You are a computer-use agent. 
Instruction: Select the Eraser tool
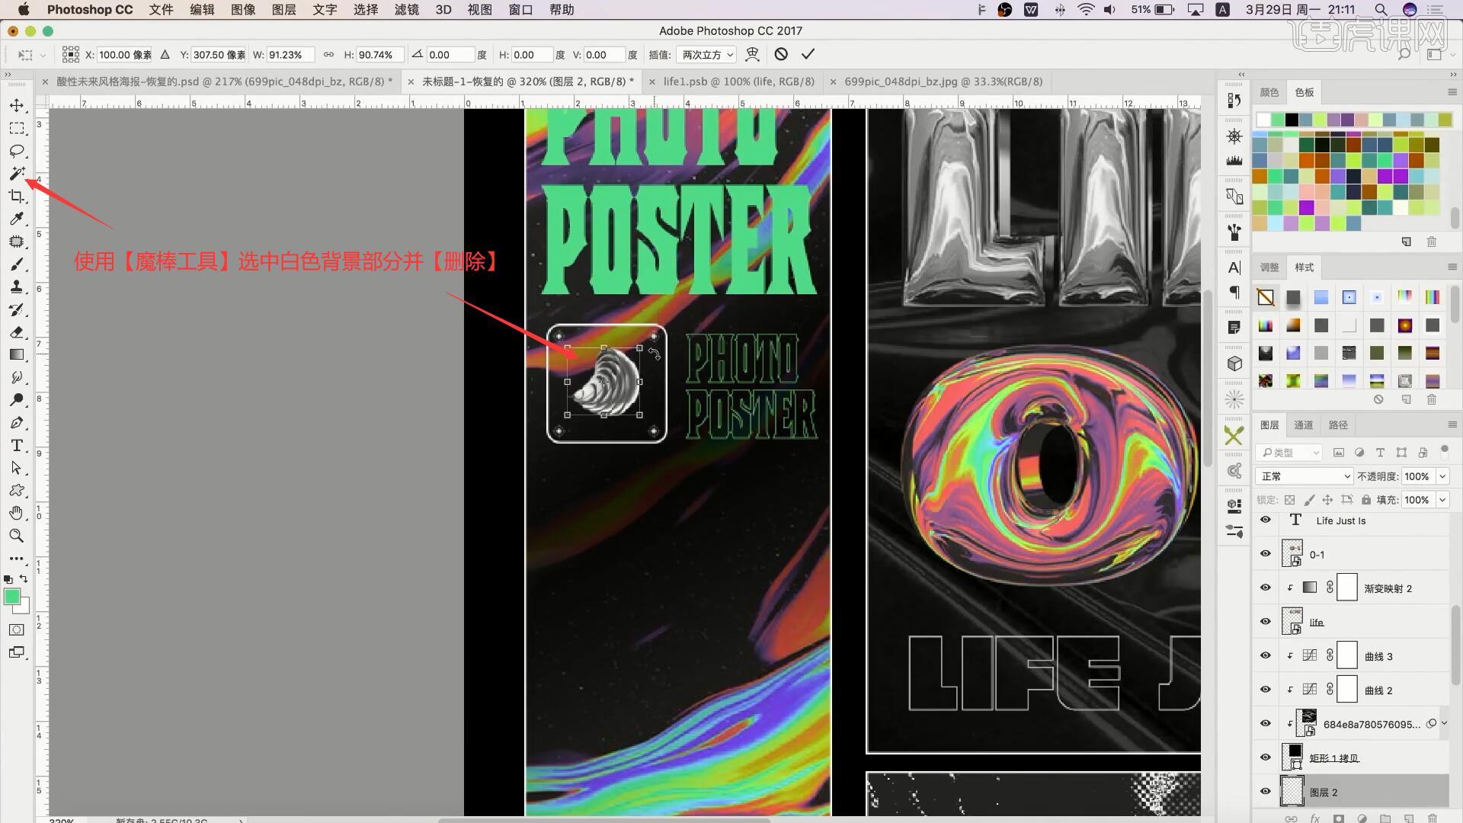(17, 332)
